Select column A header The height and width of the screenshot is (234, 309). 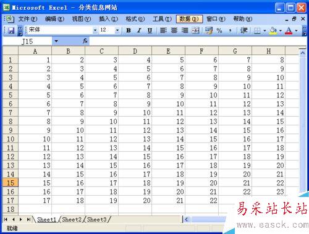35,51
